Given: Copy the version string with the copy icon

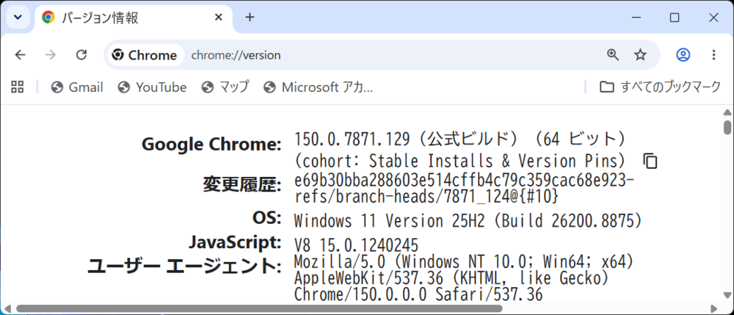Looking at the screenshot, I should tap(650, 161).
